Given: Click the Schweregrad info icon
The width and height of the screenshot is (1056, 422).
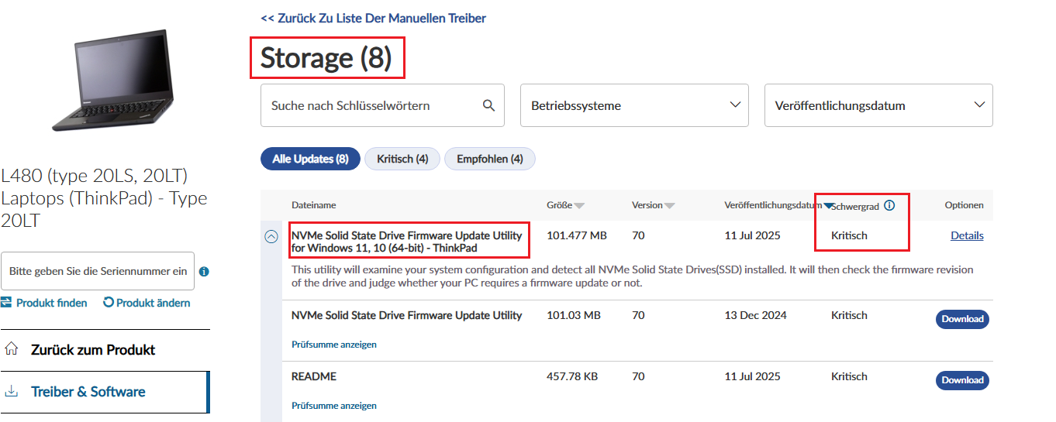Looking at the screenshot, I should pos(889,205).
